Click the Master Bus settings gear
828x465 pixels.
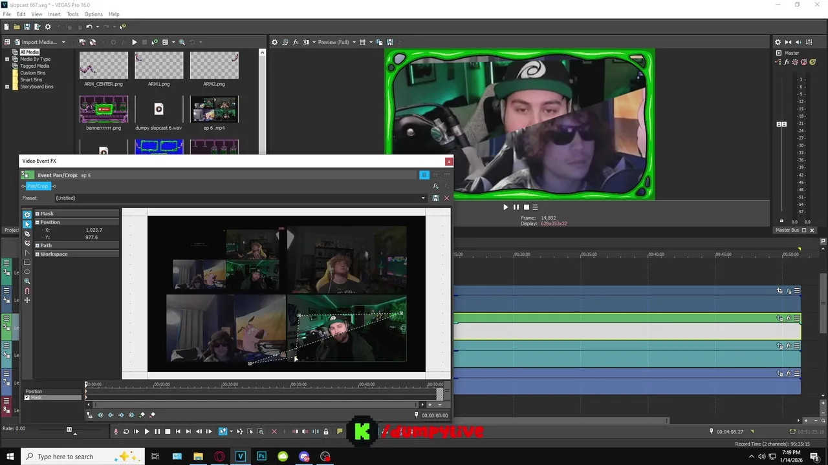(x=778, y=42)
